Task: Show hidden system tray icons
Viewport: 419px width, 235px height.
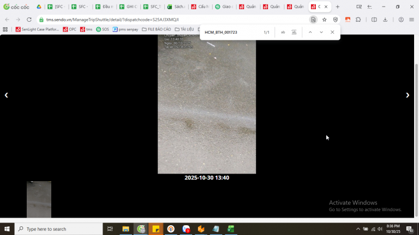Action: point(358,229)
